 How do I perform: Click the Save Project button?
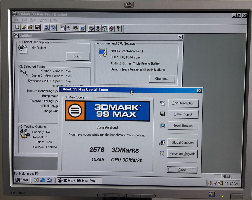183,114
